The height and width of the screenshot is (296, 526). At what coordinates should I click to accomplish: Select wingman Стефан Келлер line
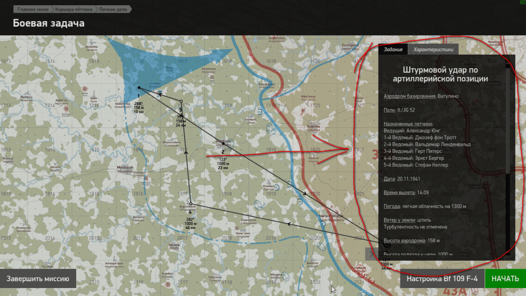416,165
